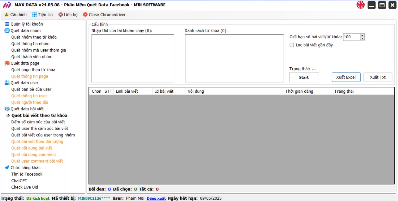Click the Chức năng khác rocket icon
The width and height of the screenshot is (398, 202).
point(7,168)
